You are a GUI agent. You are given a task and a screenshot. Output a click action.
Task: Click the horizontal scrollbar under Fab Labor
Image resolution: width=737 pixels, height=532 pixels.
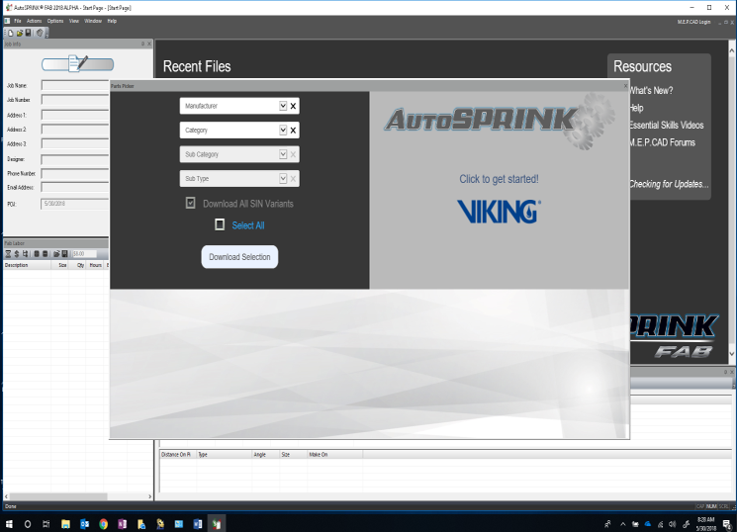tap(77, 496)
